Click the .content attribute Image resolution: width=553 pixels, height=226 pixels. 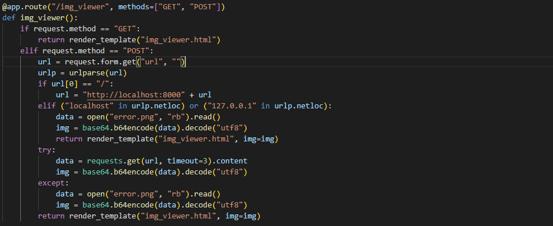[x=229, y=161]
